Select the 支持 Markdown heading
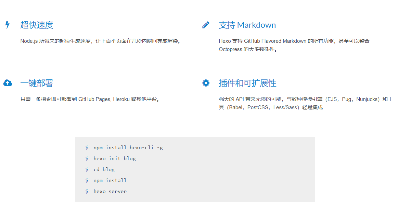Screen dimensions: 398x206 [247, 25]
